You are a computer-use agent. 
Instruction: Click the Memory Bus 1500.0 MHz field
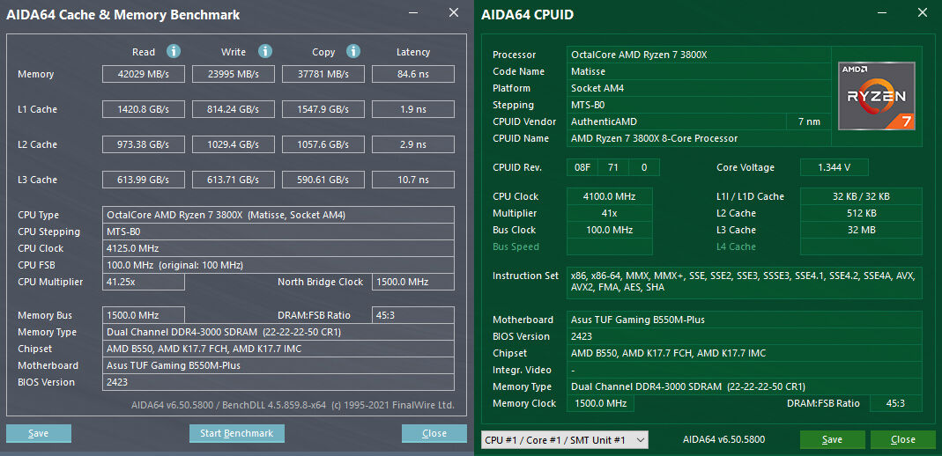click(x=143, y=316)
